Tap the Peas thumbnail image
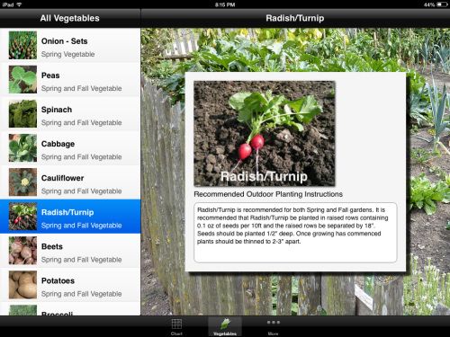 point(22,79)
